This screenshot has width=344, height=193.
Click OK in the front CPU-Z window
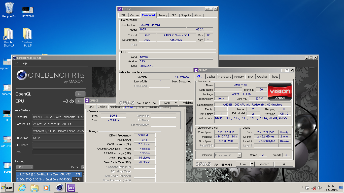(283, 164)
